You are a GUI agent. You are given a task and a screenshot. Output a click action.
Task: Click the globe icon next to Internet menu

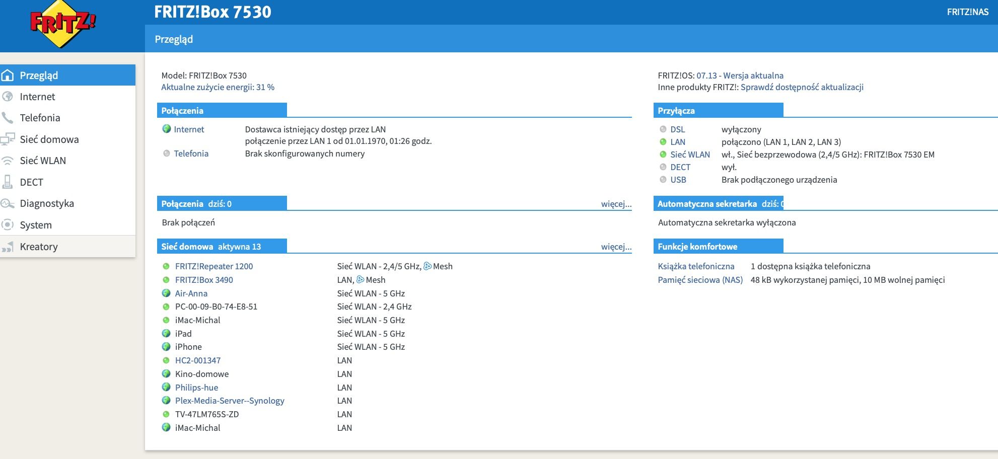click(8, 97)
